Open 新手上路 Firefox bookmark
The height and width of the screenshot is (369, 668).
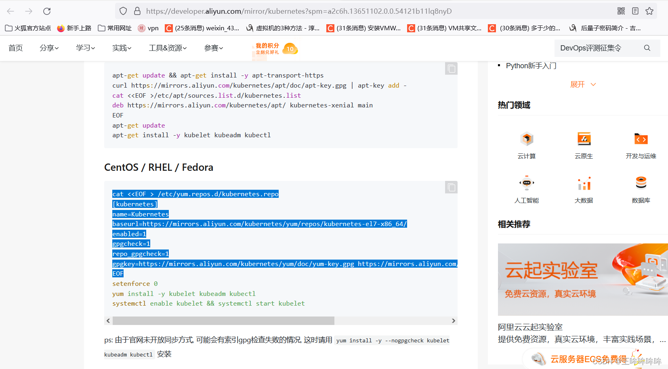(x=74, y=28)
